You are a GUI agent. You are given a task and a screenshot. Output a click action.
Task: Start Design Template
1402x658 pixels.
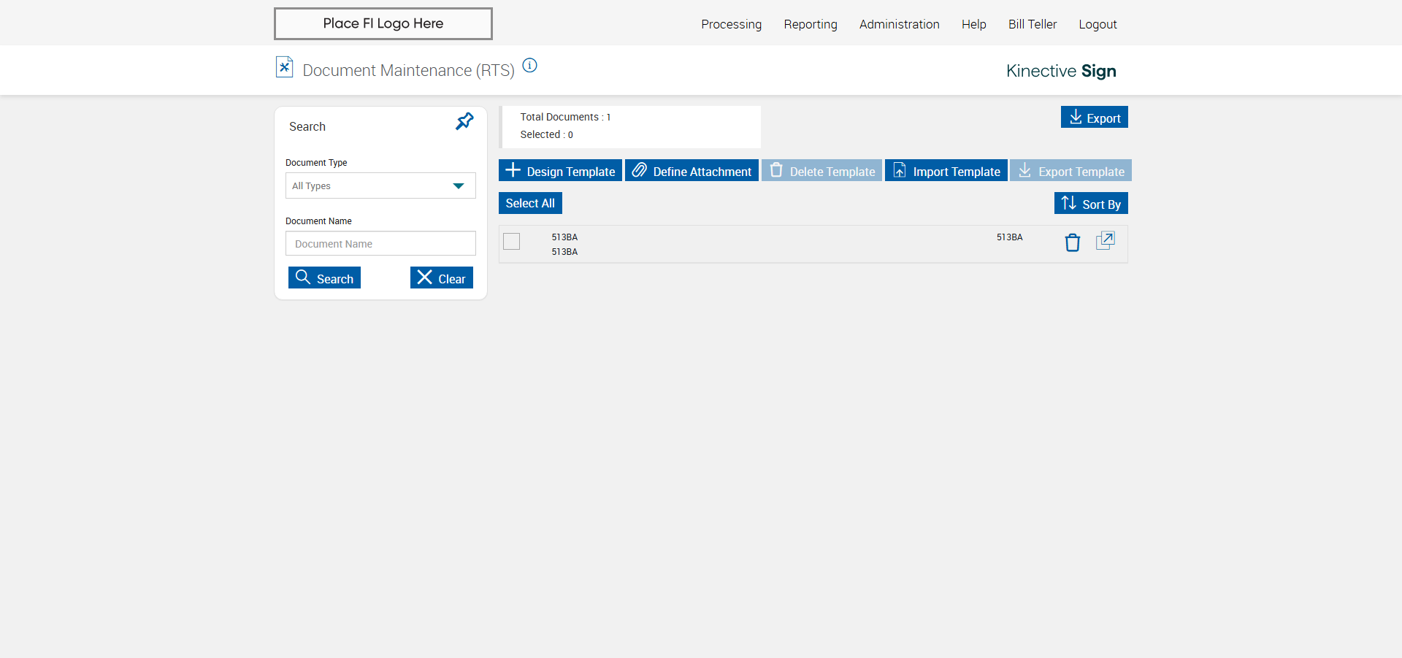[x=560, y=170]
